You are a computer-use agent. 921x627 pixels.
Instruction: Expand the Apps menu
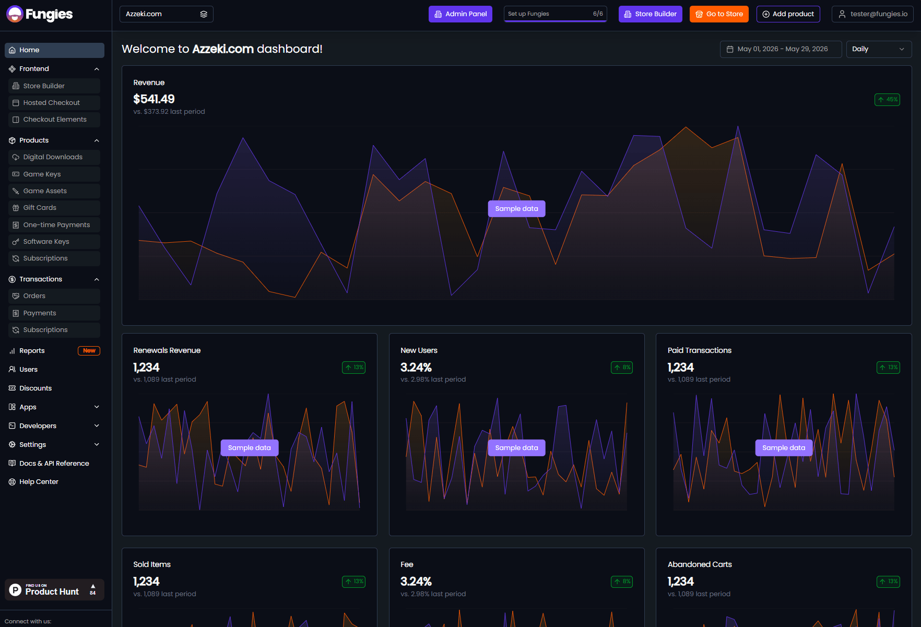pos(97,407)
